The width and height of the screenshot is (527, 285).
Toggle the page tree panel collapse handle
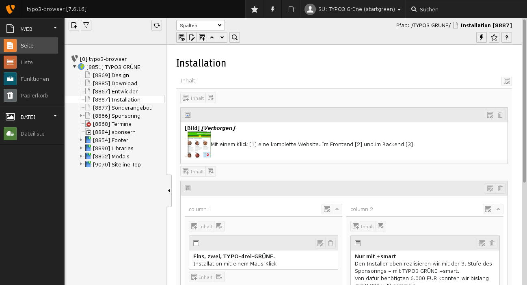169,191
